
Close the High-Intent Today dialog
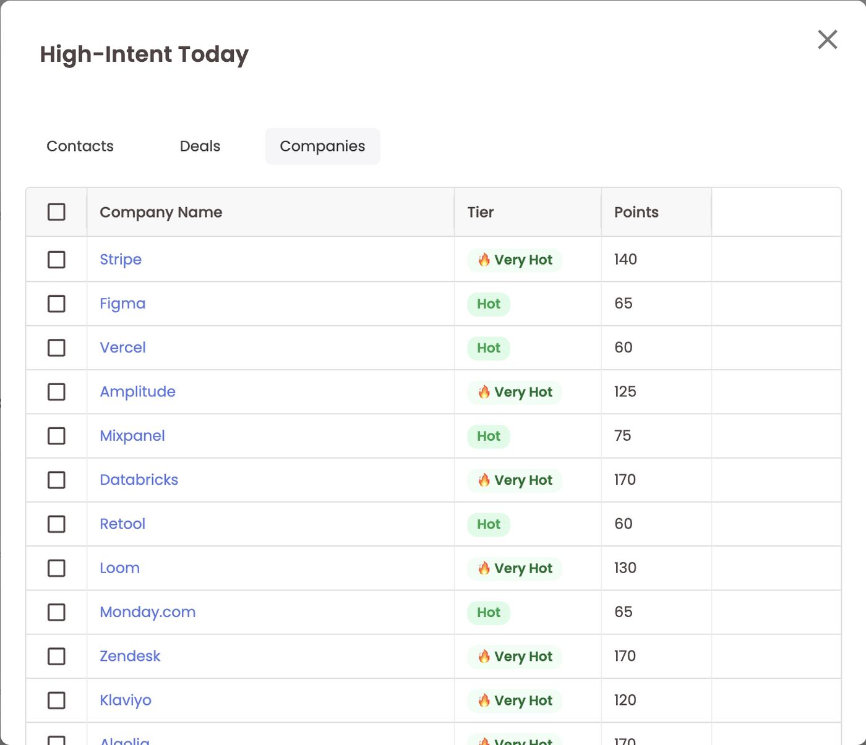pos(827,40)
